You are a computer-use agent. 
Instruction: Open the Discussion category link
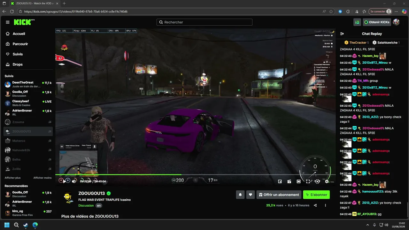pos(86,206)
